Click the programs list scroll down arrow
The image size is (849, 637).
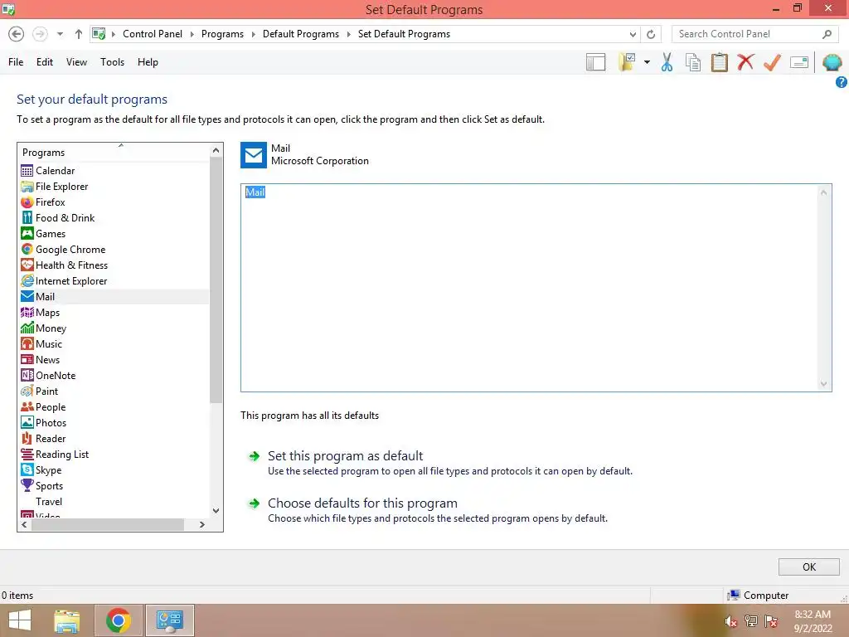(x=216, y=510)
